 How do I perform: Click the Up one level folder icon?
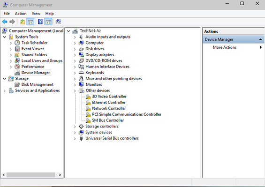pyautogui.click(x=23, y=22)
